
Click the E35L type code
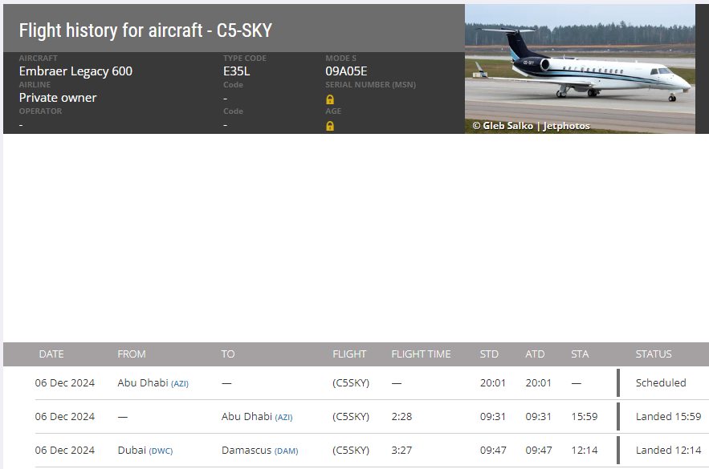[237, 71]
